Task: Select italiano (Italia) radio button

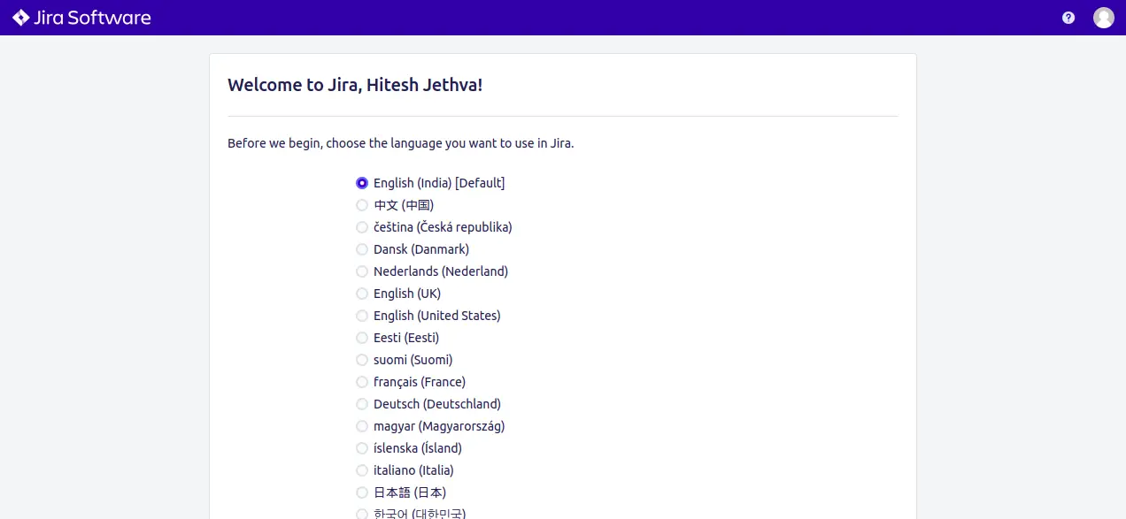Action: (362, 470)
